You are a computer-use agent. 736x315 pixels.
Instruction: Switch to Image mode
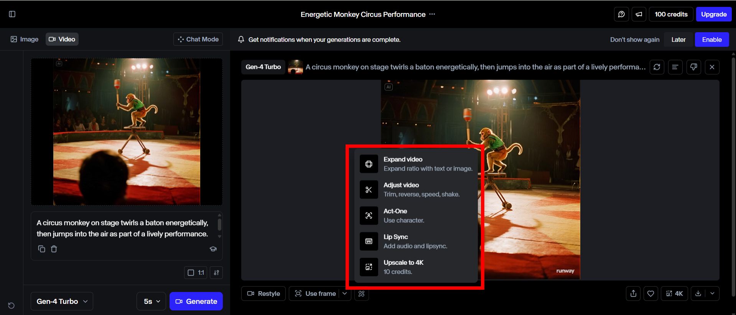point(25,39)
